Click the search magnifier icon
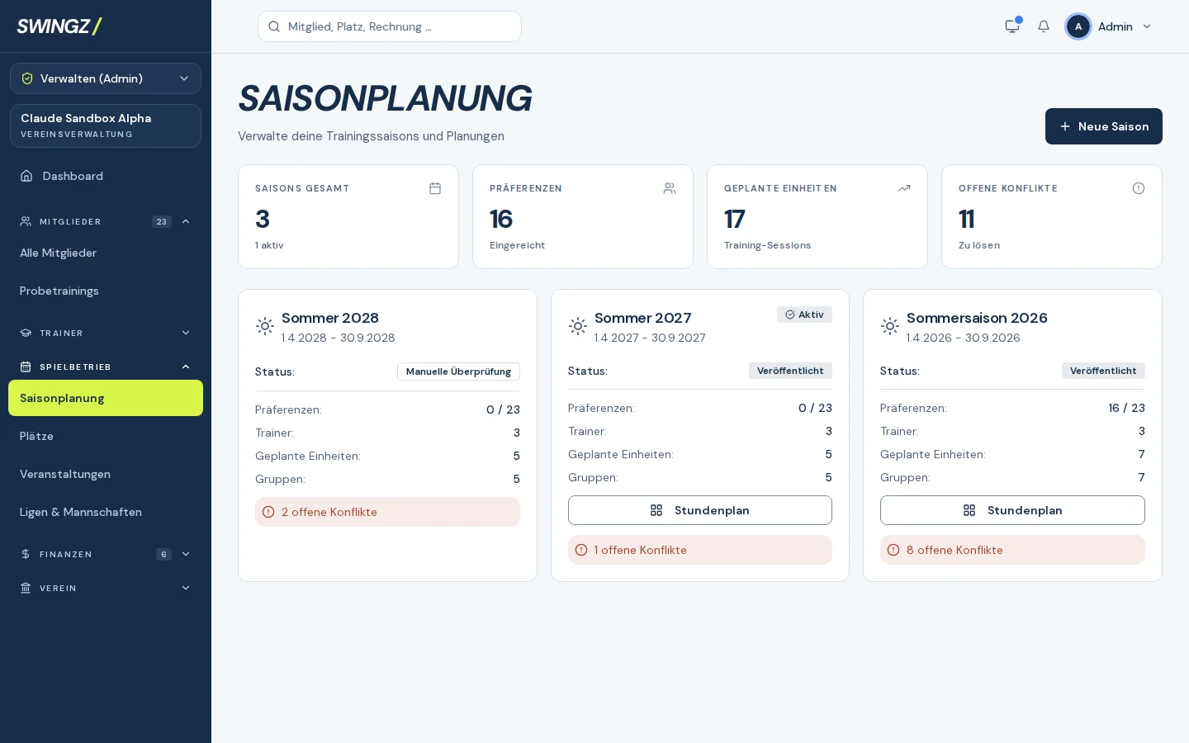 coord(274,26)
